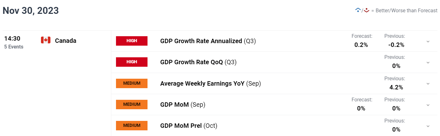The image size is (440, 136).
Task: Click the HIGH badge for GDP Growth Rate QoQ
Action: 132,62
